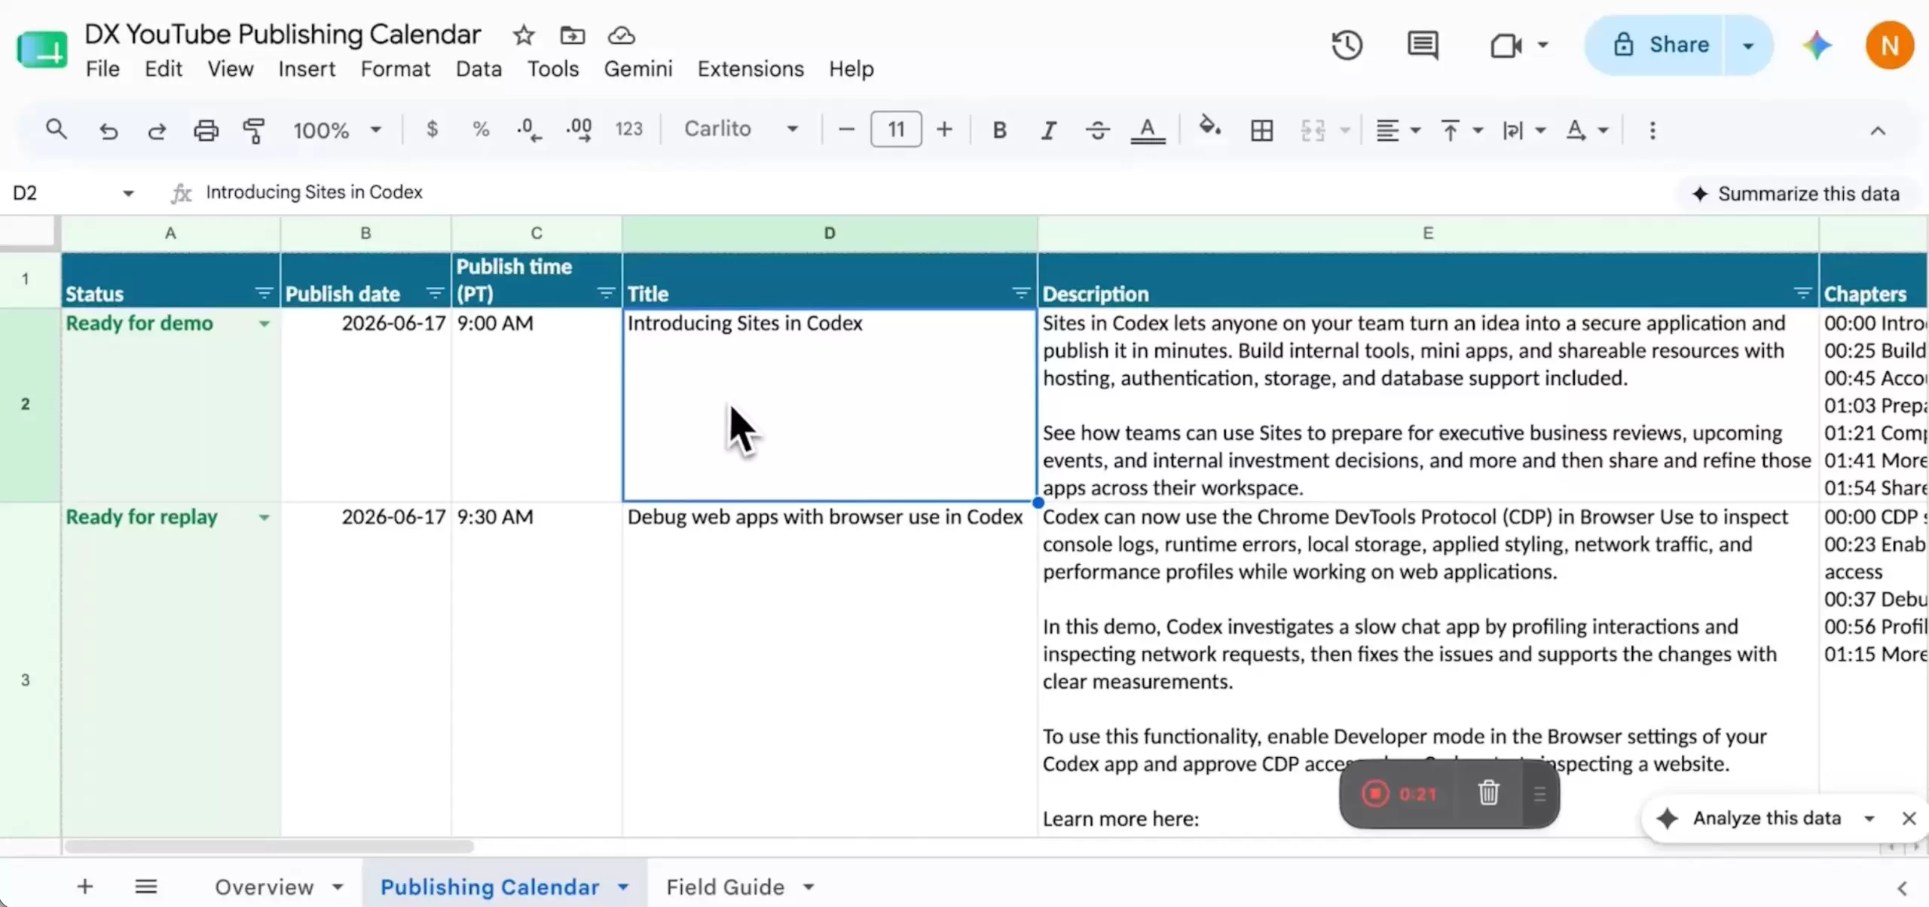Open the Ready for replay status dropdown

point(264,518)
